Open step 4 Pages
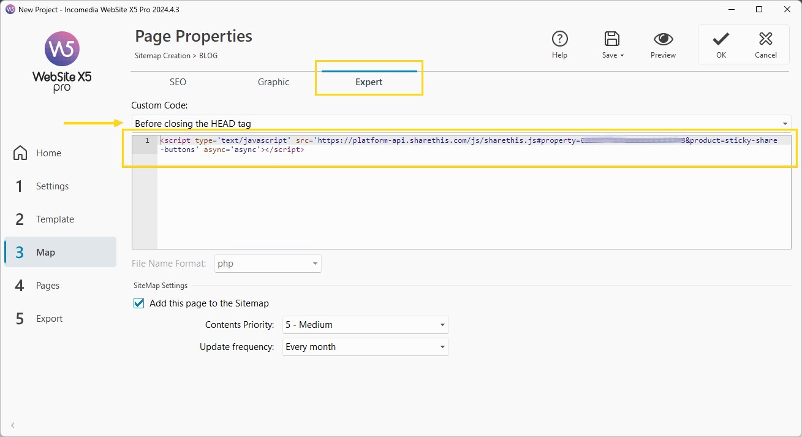 tap(60, 286)
